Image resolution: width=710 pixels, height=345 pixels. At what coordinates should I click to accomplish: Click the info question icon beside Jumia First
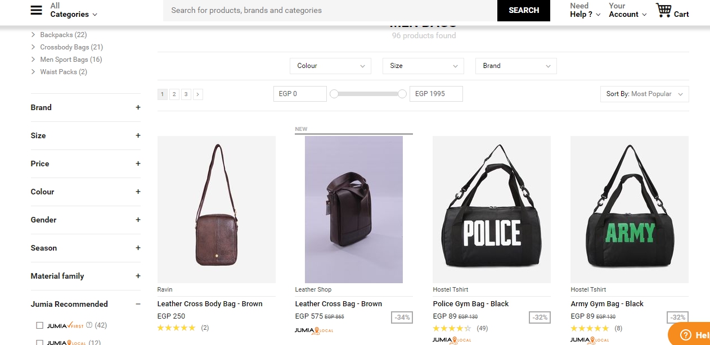[89, 325]
